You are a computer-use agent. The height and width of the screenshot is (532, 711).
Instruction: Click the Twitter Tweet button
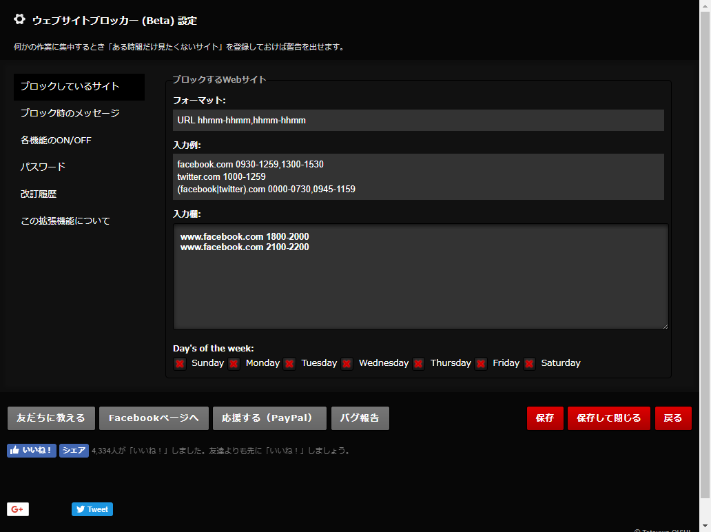pos(92,509)
